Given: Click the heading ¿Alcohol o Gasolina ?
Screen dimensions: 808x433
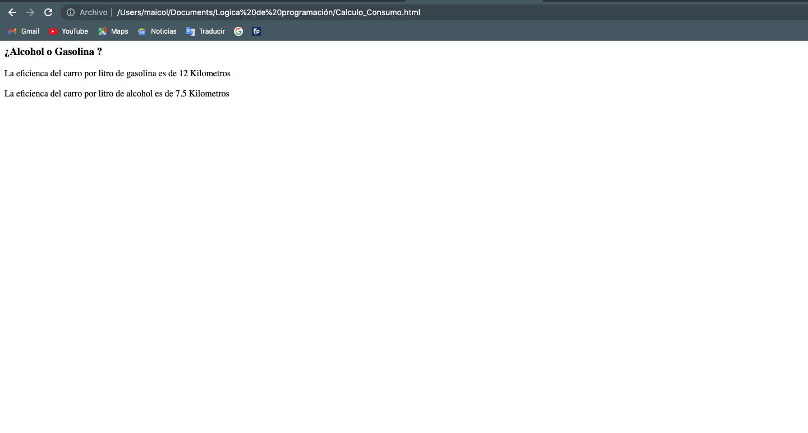Looking at the screenshot, I should tap(53, 52).
